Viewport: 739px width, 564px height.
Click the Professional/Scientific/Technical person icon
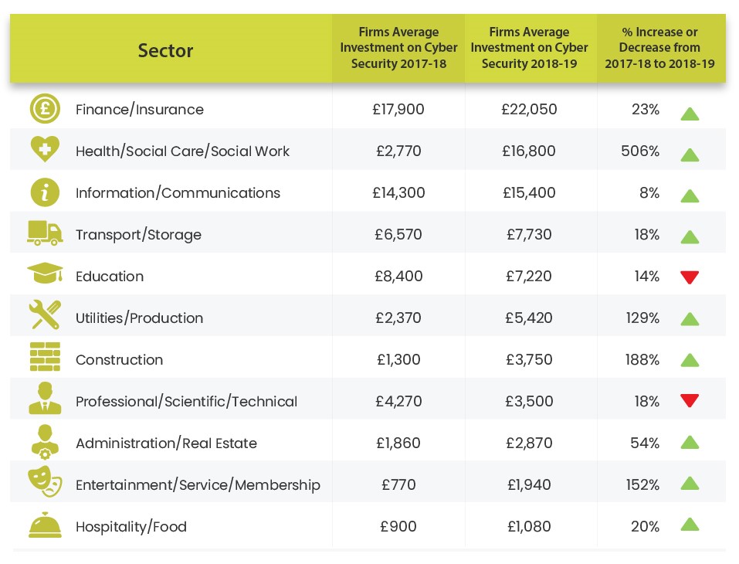pyautogui.click(x=45, y=399)
